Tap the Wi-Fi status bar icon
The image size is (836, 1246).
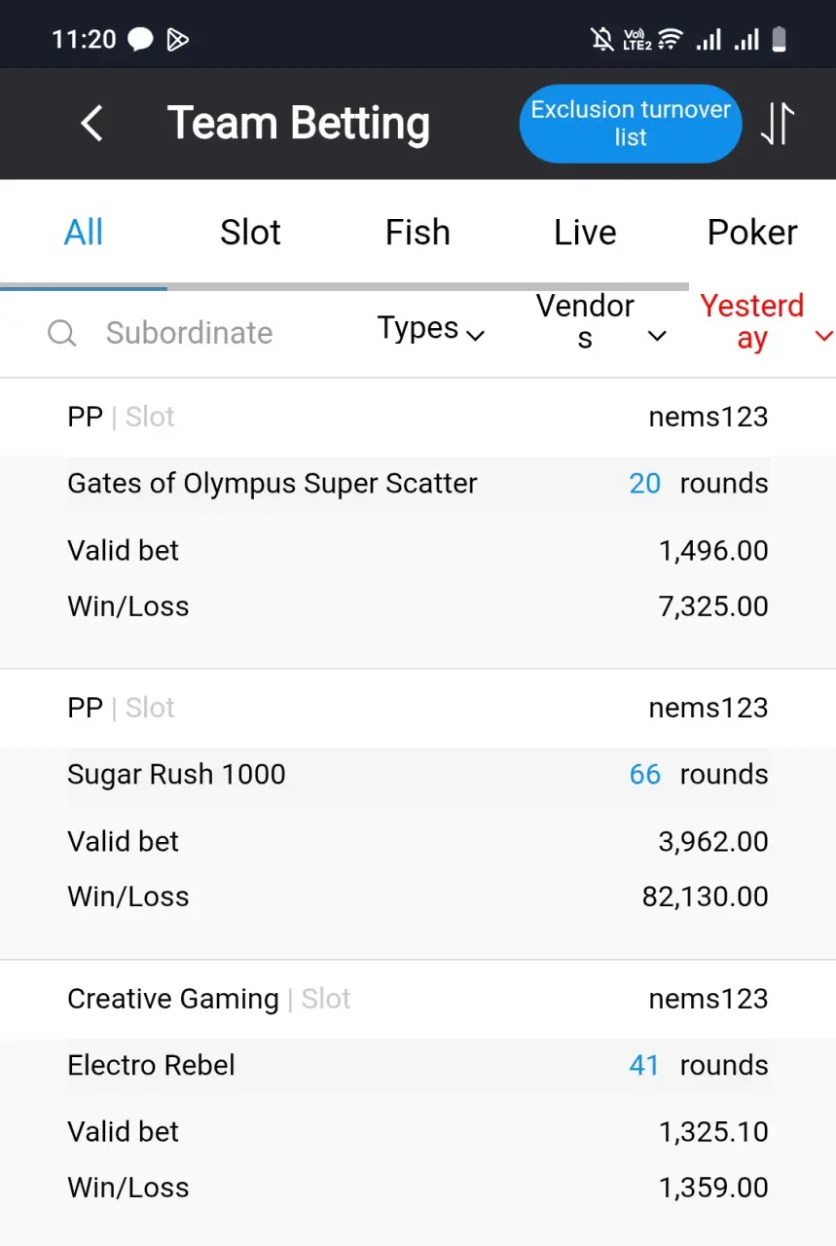670,40
